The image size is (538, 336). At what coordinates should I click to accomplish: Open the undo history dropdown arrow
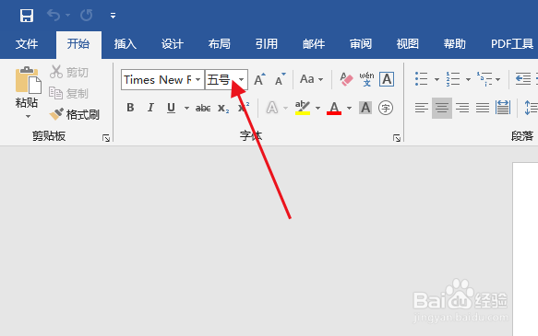point(67,15)
